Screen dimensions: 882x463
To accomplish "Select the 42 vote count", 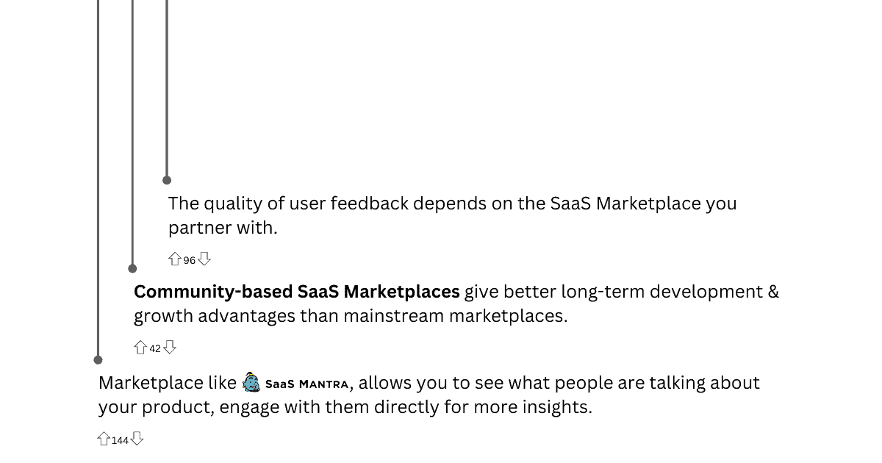I will click(x=155, y=348).
